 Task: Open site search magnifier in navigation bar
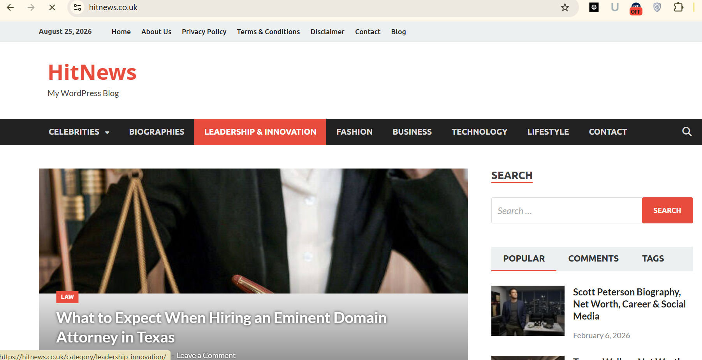pyautogui.click(x=687, y=132)
